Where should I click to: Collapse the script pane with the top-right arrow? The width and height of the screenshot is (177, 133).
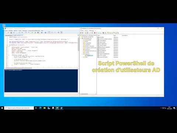pyautogui.click(x=78, y=35)
